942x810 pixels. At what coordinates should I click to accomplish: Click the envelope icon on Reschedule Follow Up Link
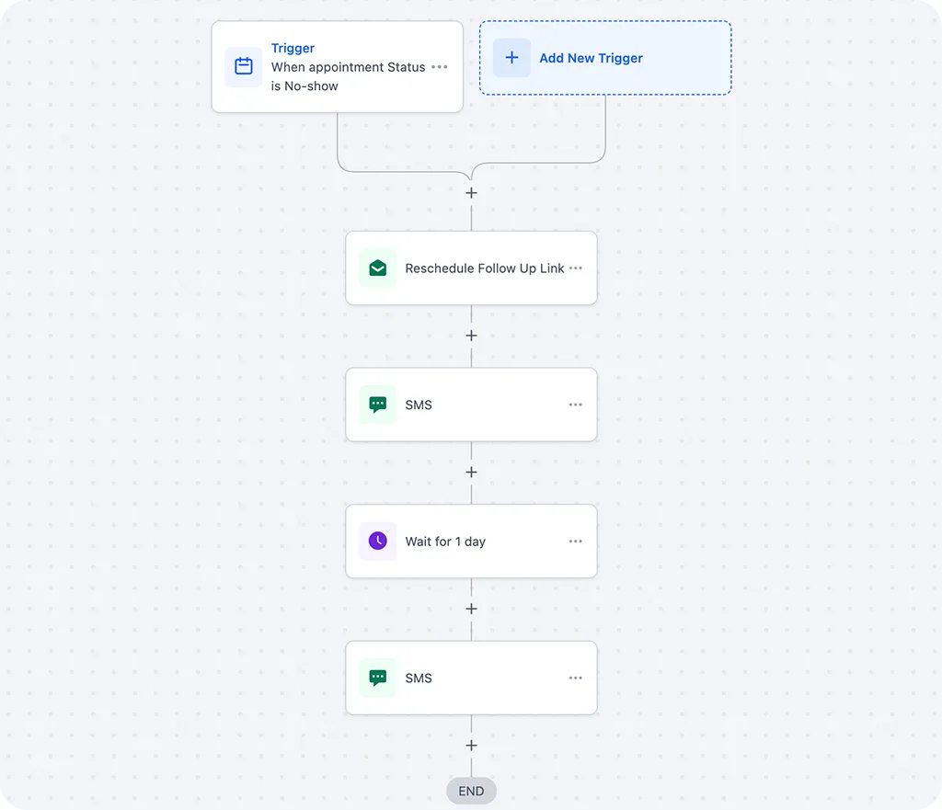[x=378, y=268]
